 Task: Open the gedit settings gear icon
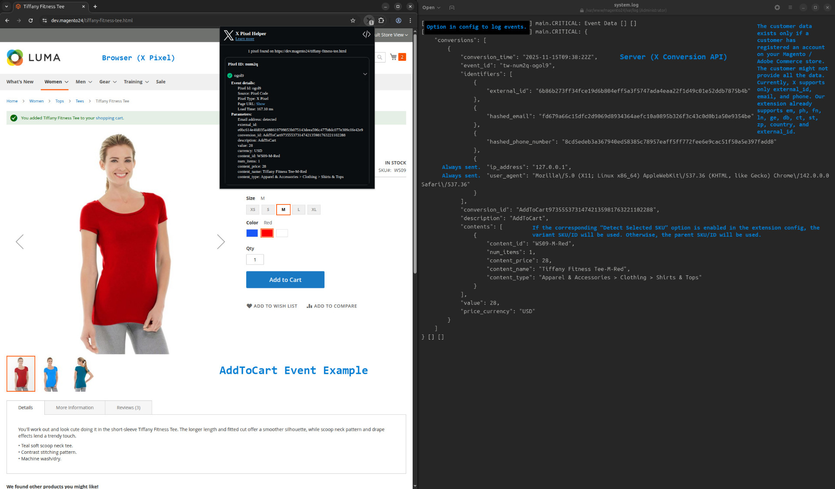[x=776, y=7]
